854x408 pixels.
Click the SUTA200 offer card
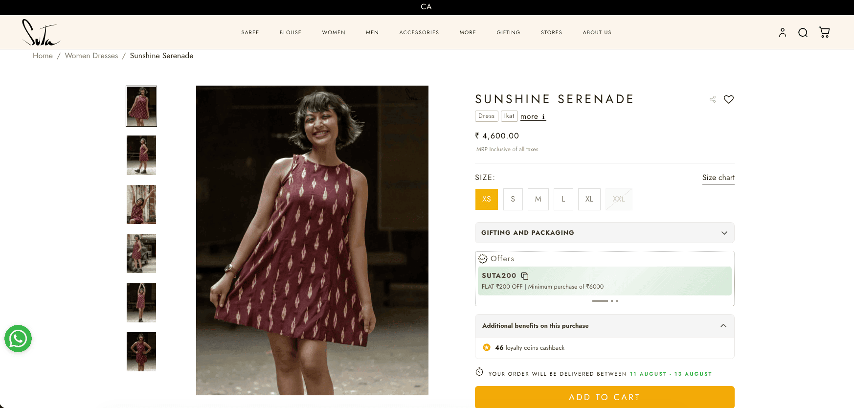pos(605,281)
